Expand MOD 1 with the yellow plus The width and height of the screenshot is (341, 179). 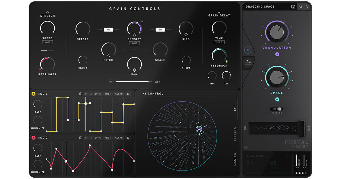coord(33,94)
